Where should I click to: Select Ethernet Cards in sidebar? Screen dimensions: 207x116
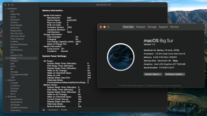click(17, 36)
